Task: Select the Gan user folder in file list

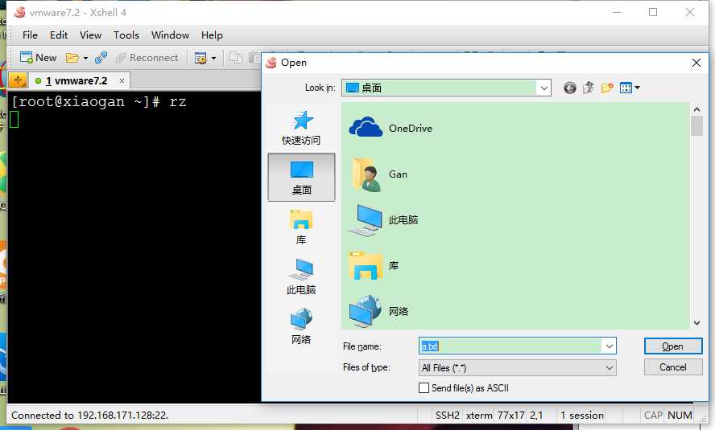Action: pyautogui.click(x=380, y=174)
